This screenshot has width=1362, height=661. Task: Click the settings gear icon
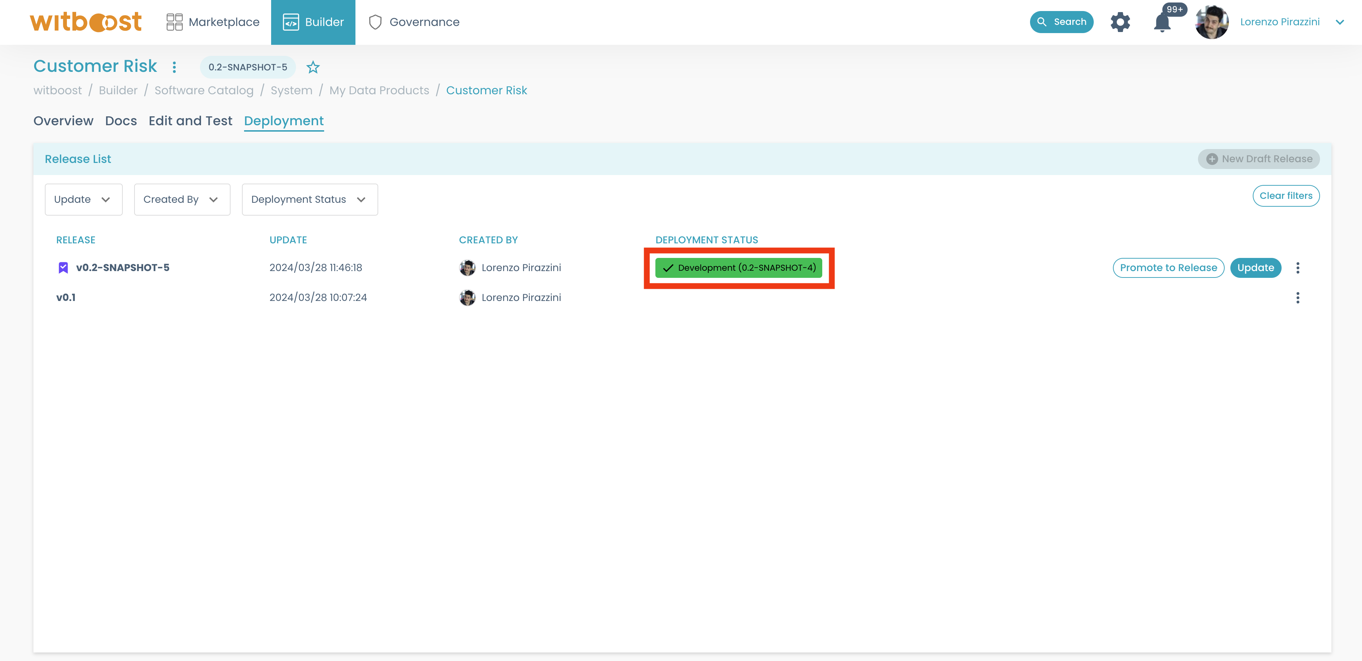tap(1120, 22)
